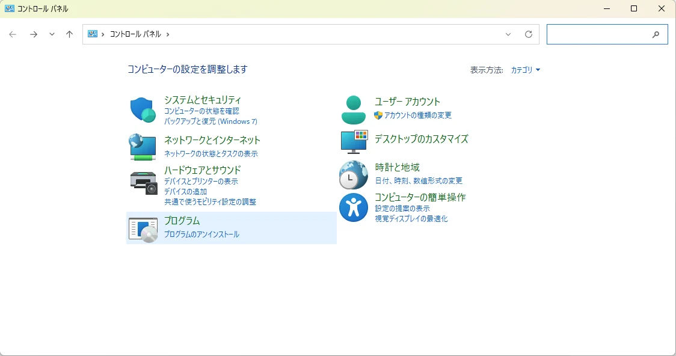
Task: Open デスクトップのカスタマイズ category
Action: tap(421, 139)
